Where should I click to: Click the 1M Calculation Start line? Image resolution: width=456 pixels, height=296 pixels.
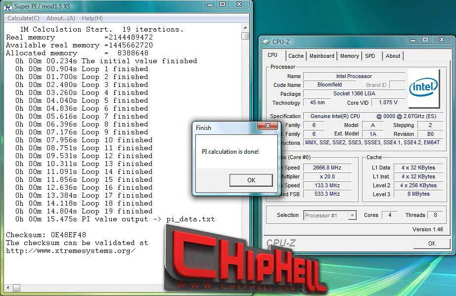coord(102,29)
